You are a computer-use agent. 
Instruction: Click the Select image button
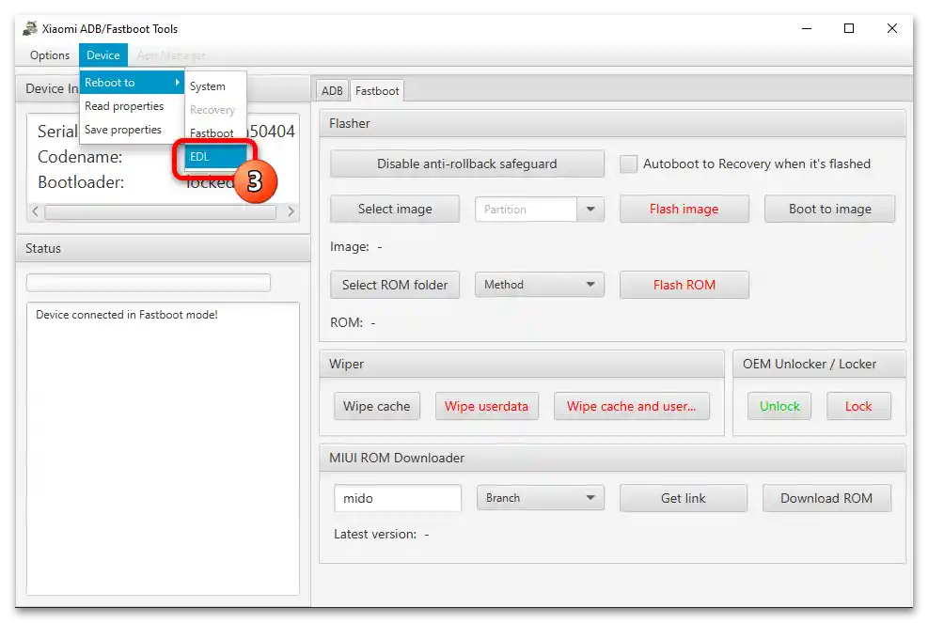(x=395, y=209)
